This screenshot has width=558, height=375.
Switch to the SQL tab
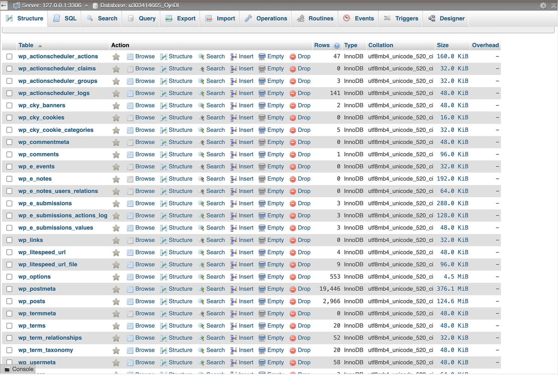point(65,18)
